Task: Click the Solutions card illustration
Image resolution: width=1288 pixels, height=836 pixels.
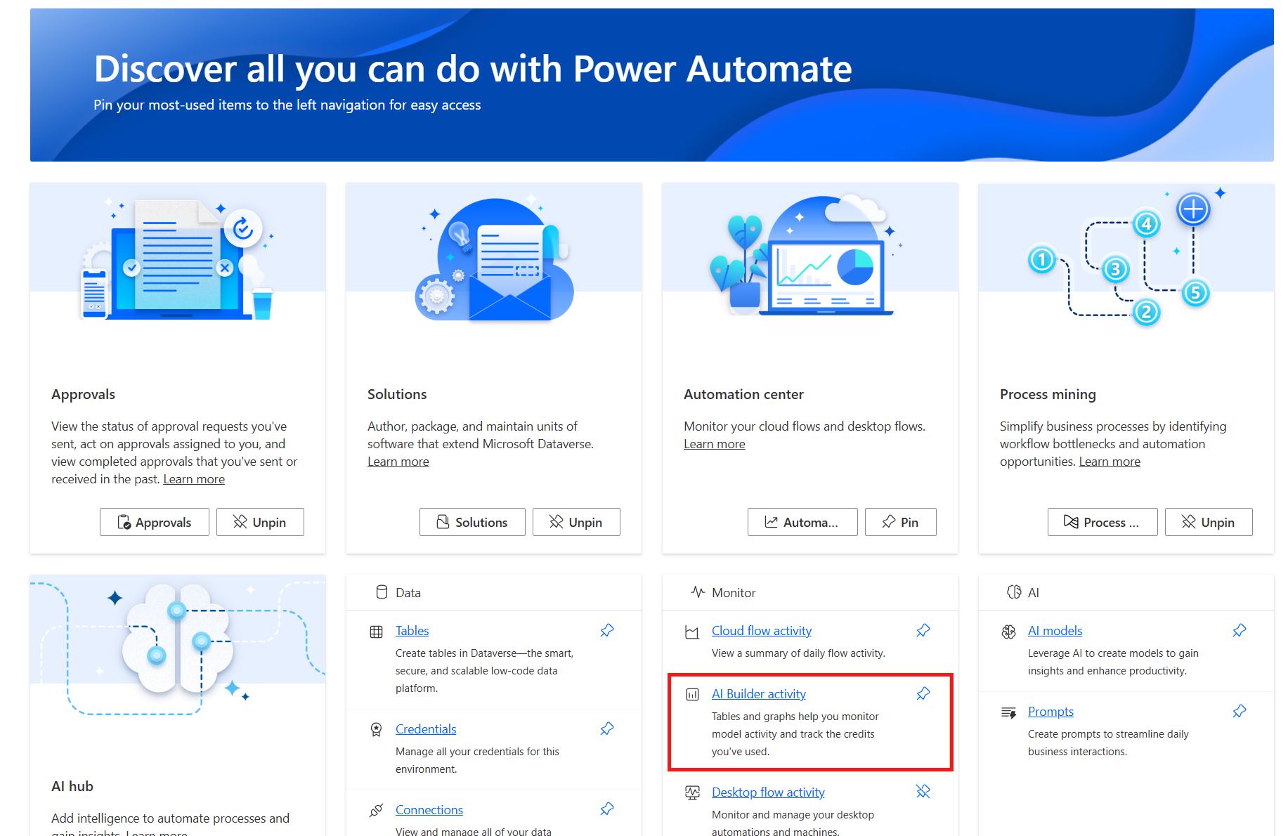Action: [495, 259]
